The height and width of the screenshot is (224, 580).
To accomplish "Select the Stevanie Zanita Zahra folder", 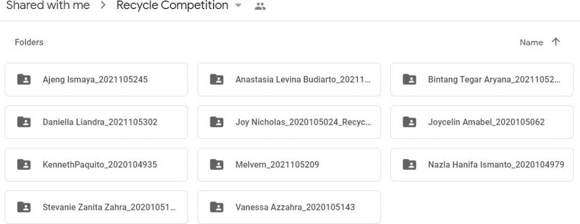I will coord(96,208).
